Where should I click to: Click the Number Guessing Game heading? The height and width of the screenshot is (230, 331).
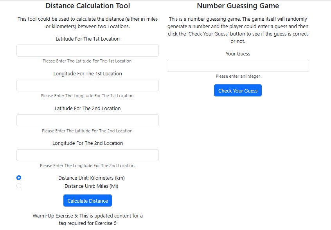pos(238,6)
